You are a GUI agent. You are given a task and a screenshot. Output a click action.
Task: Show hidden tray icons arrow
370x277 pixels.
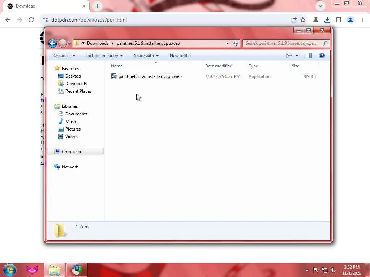[307, 270]
